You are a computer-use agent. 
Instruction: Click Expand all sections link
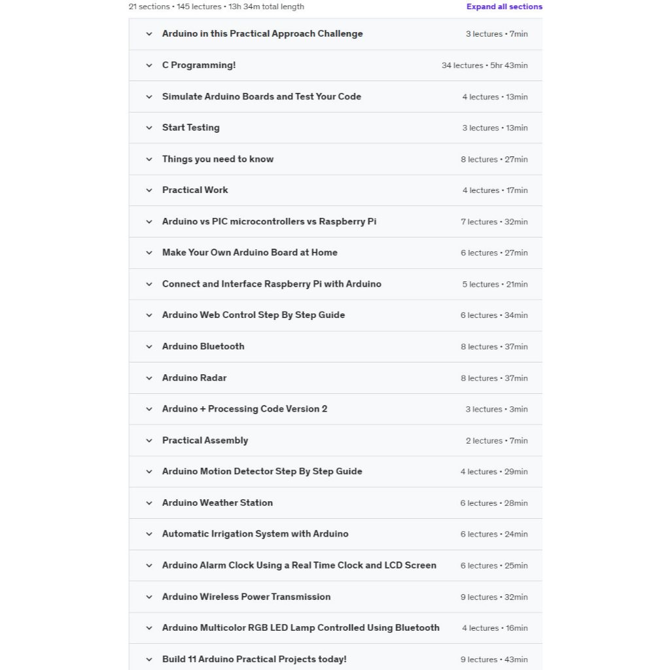(x=504, y=7)
